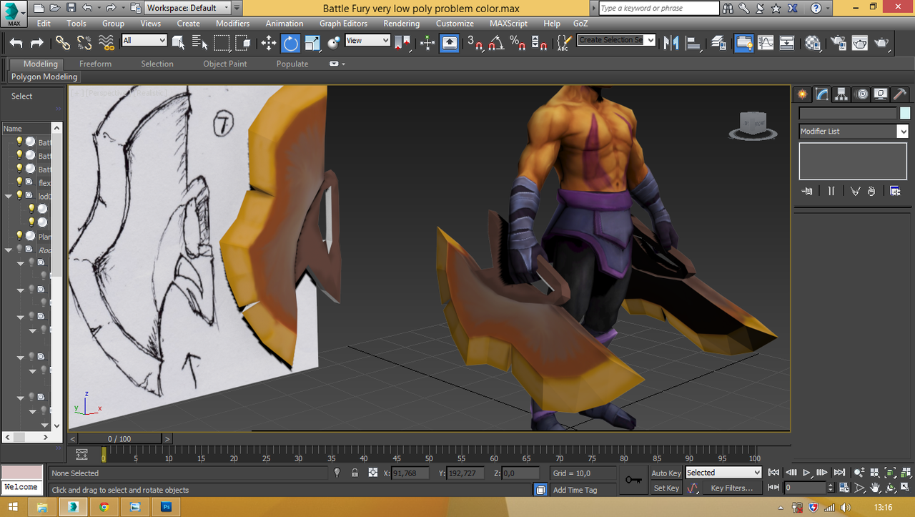Viewport: 915px width, 517px height.
Task: Open the reference coordinate system View dropdown
Action: coord(367,41)
